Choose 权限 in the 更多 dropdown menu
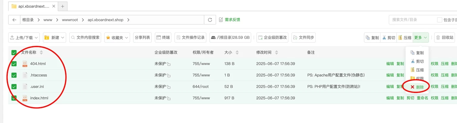Screen dimensions: 457x123 pos(417,78)
